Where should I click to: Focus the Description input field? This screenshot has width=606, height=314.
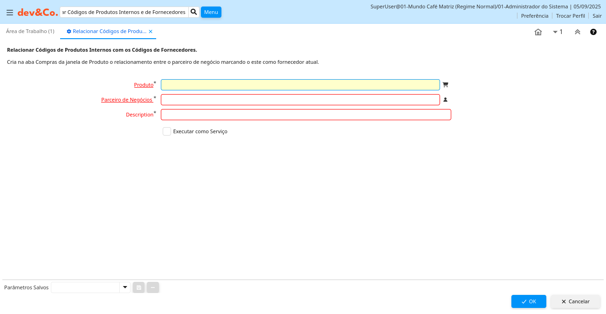point(306,115)
